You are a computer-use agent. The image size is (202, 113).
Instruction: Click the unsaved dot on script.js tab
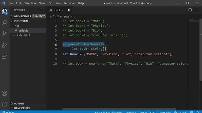tap(69, 10)
